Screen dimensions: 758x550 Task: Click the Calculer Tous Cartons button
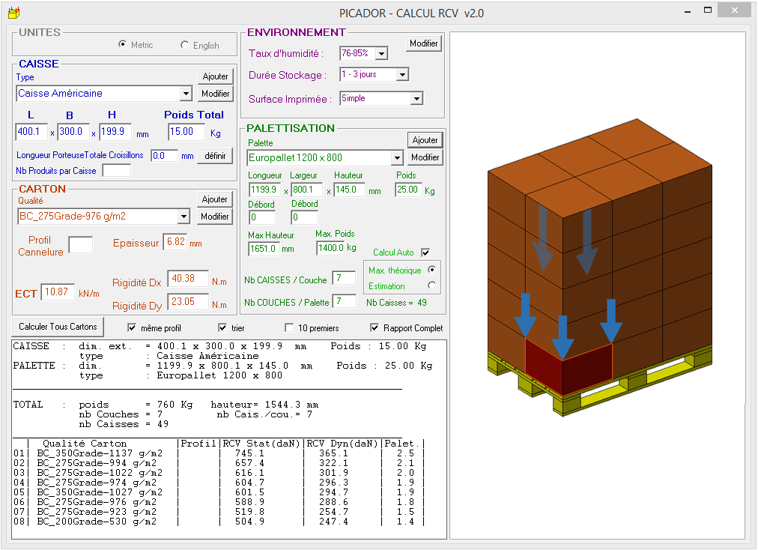coord(58,327)
